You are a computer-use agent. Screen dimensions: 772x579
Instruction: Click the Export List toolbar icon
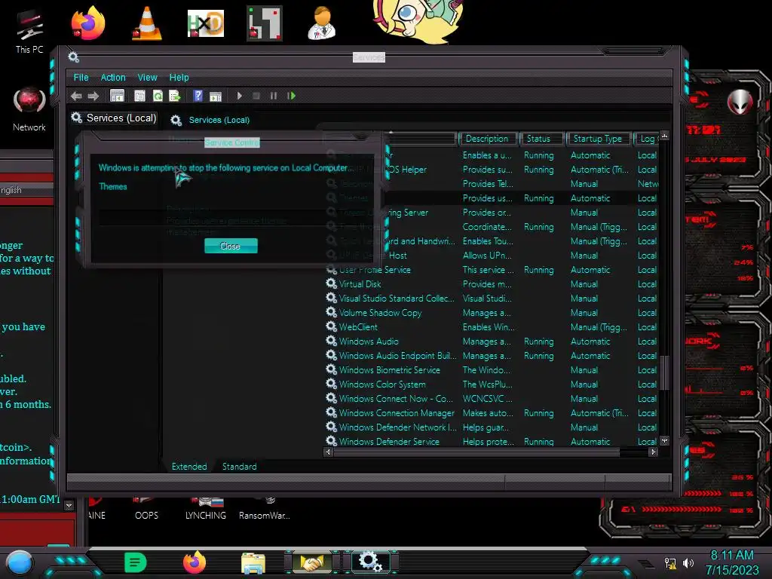pyautogui.click(x=174, y=96)
